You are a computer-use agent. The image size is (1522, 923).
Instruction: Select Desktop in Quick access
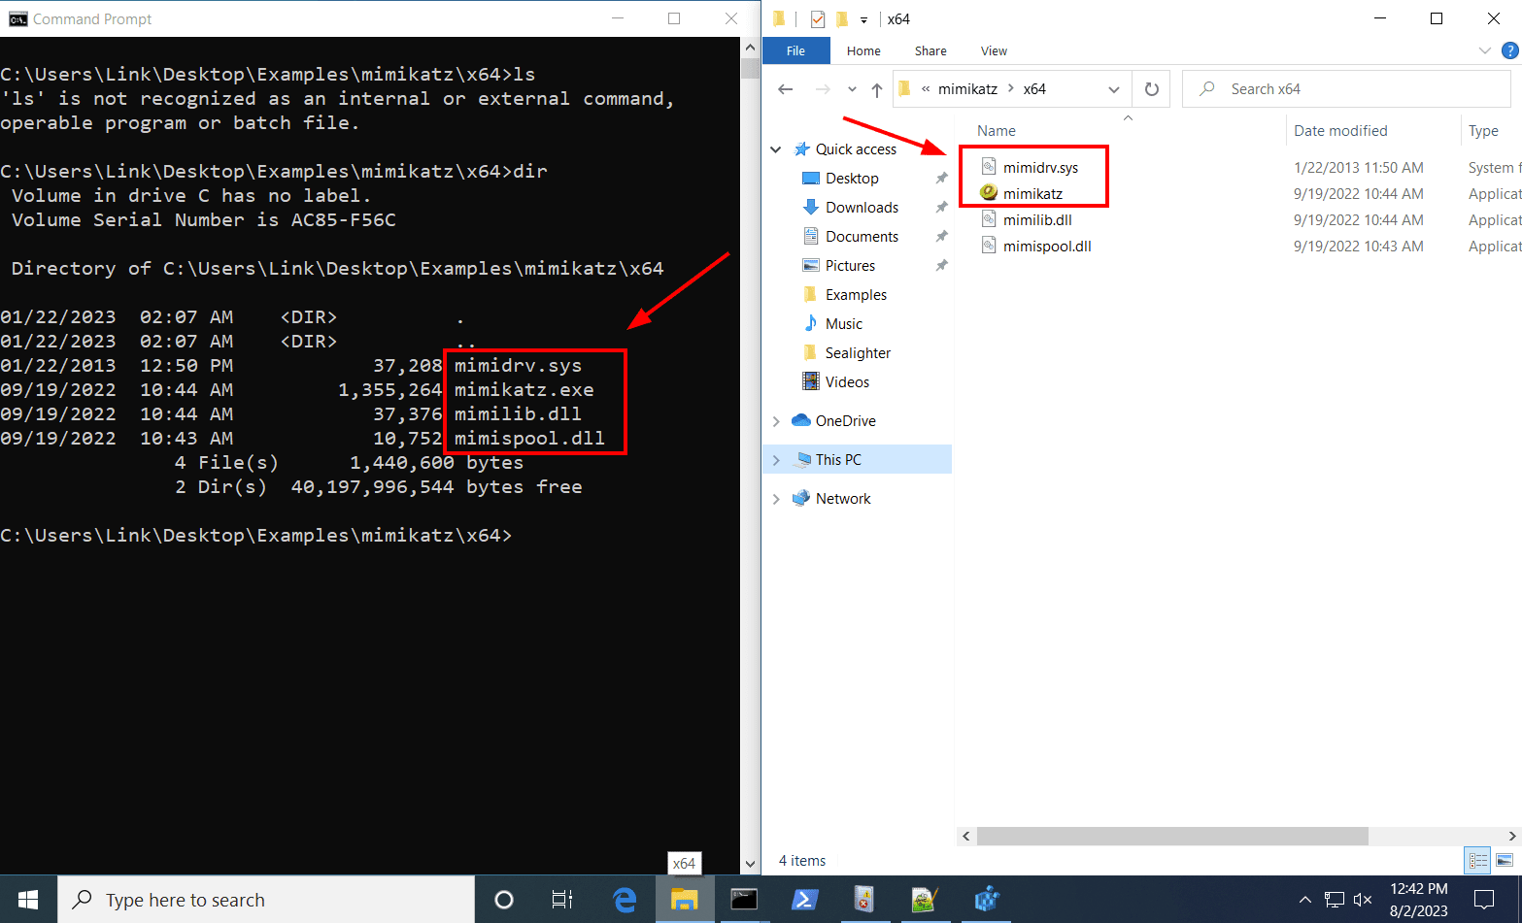pyautogui.click(x=852, y=179)
